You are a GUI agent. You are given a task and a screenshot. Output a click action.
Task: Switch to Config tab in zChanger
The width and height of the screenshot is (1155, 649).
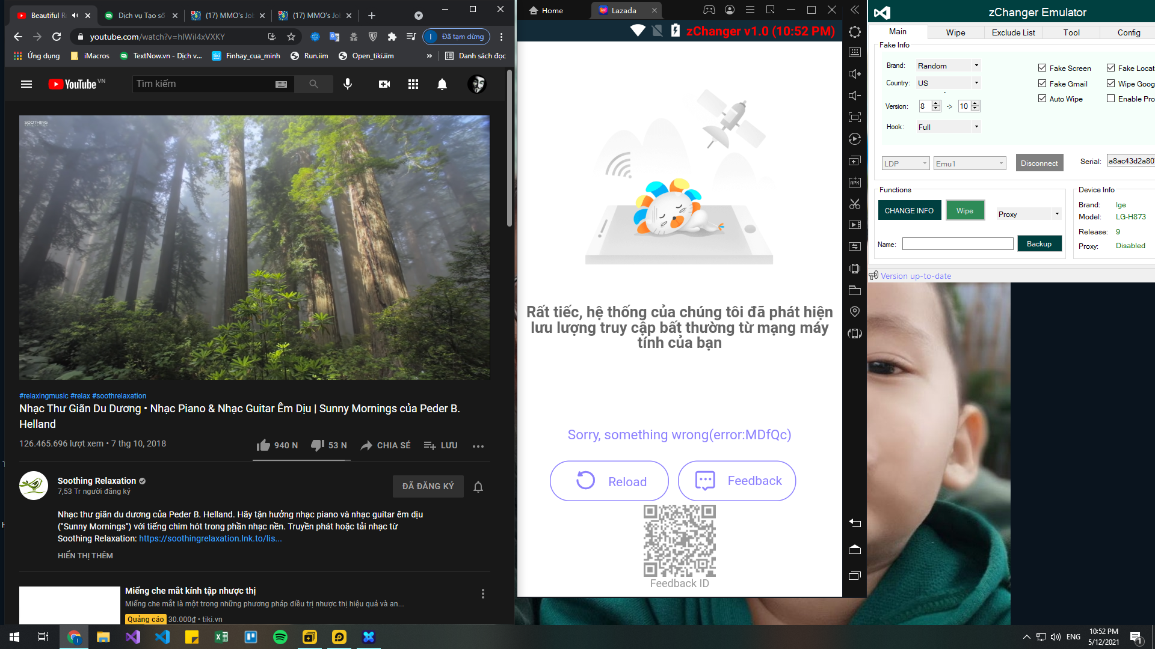coord(1129,32)
